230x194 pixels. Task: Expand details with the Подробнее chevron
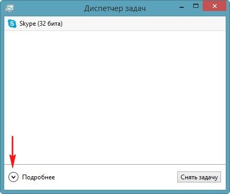click(x=13, y=177)
